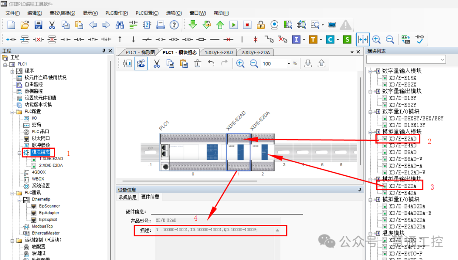This screenshot has height=260, width=458.
Task: Click the XD/E-E2DA module on the rail
Action: [263, 152]
